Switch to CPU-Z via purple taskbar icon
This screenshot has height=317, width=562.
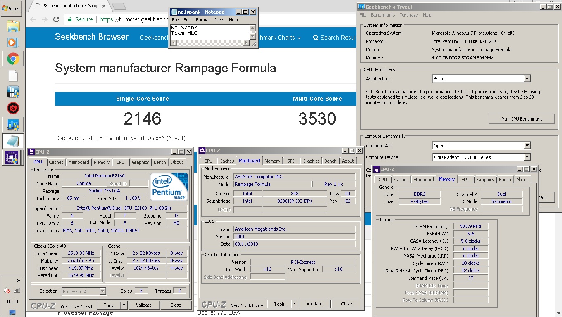tap(13, 158)
